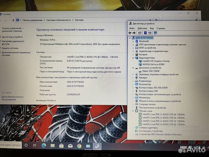Click the Очереди печати printer icon

click(136, 104)
